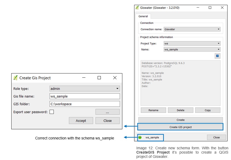Click the 'Project Type:' label
The width and height of the screenshot is (231, 160).
(x=149, y=44)
